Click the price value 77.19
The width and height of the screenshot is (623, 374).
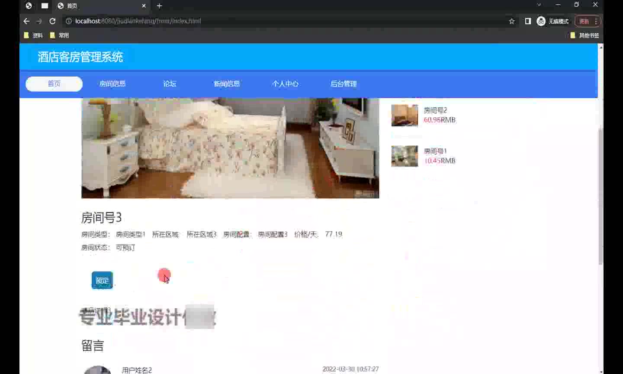click(x=334, y=234)
